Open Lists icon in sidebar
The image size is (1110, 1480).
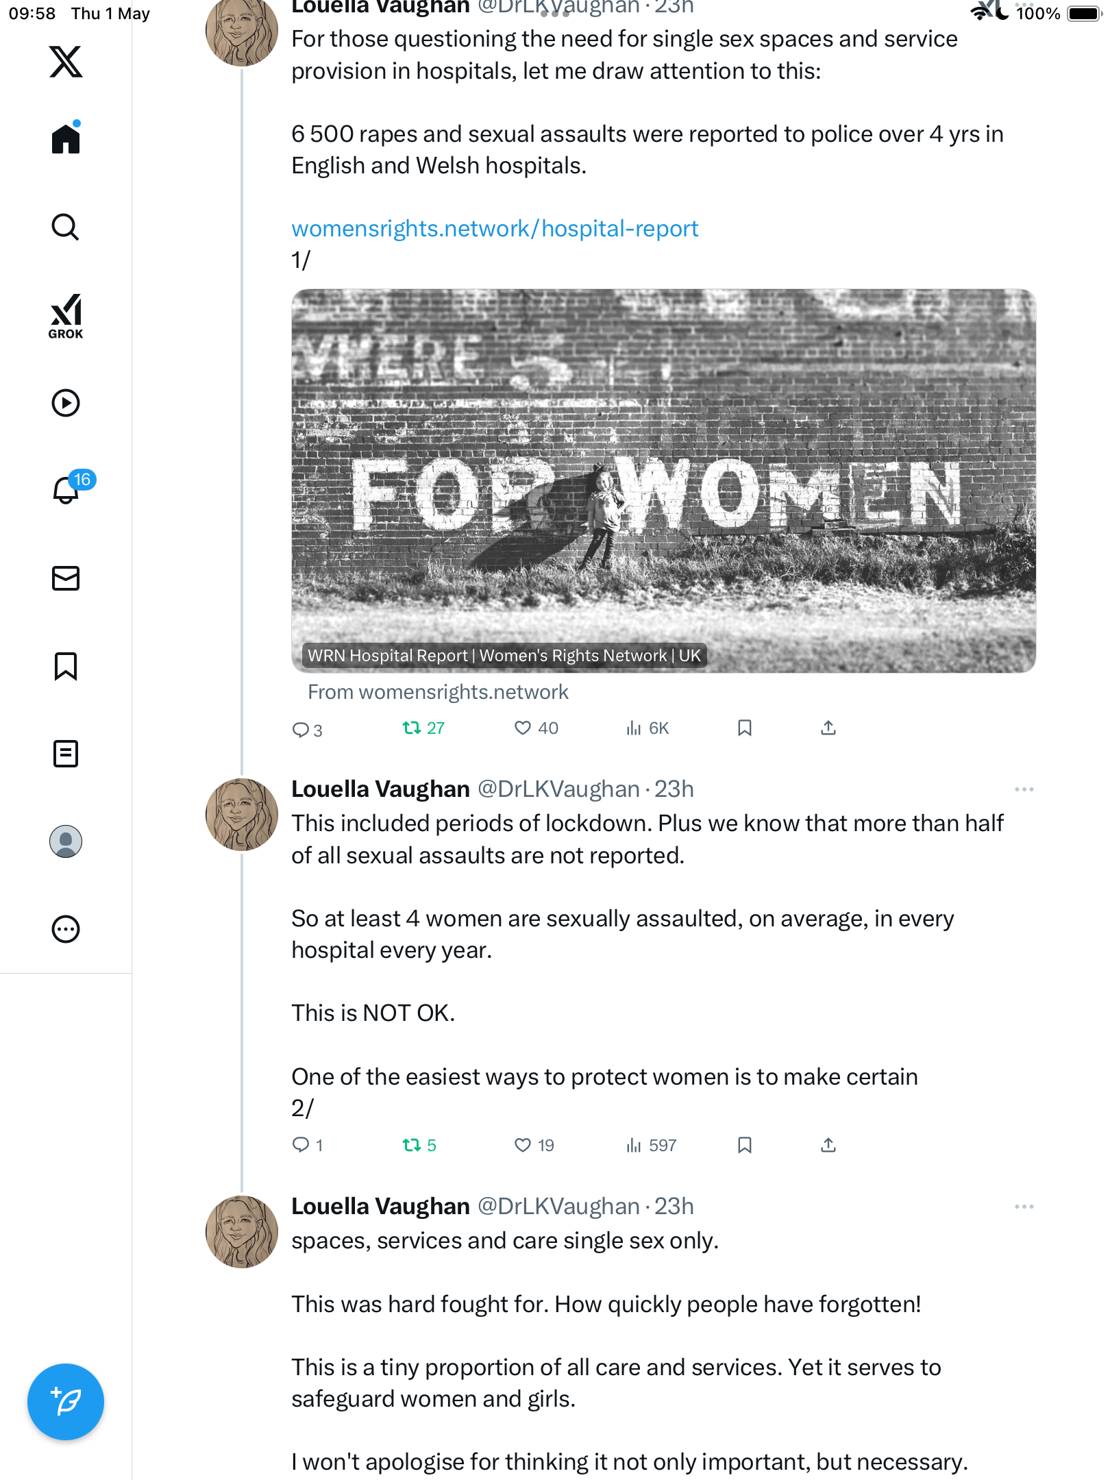(x=66, y=754)
